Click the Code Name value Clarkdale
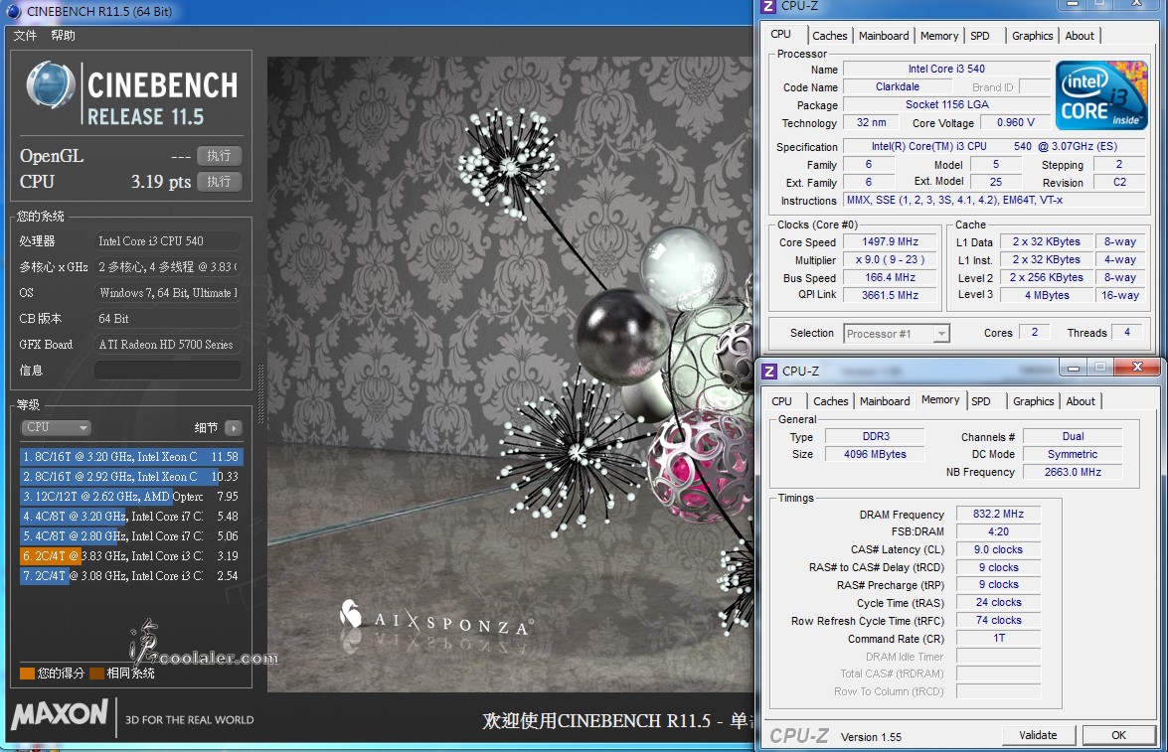 point(897,87)
